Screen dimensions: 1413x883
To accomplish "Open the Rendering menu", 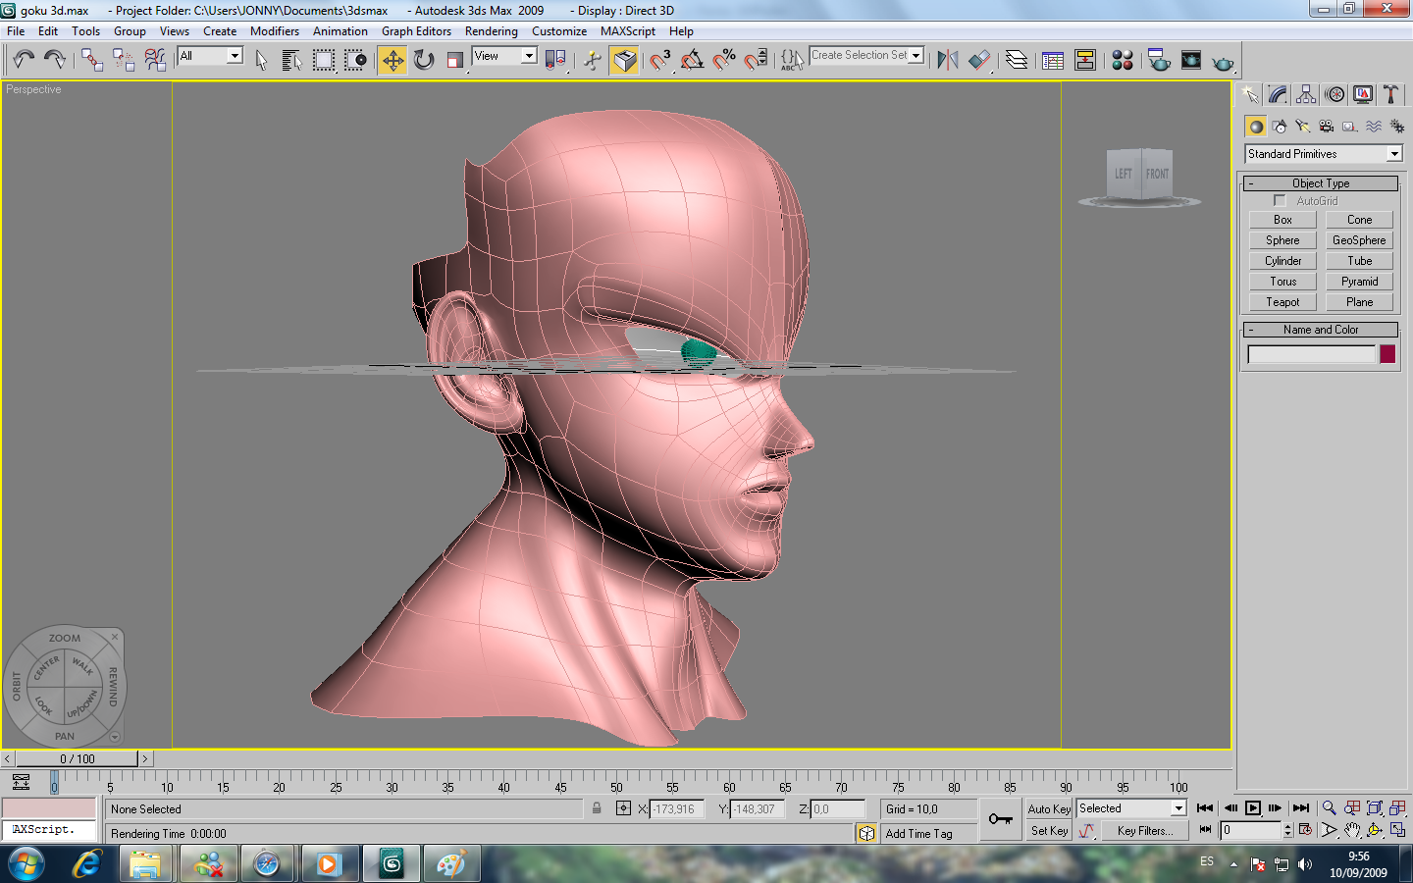I will point(492,31).
